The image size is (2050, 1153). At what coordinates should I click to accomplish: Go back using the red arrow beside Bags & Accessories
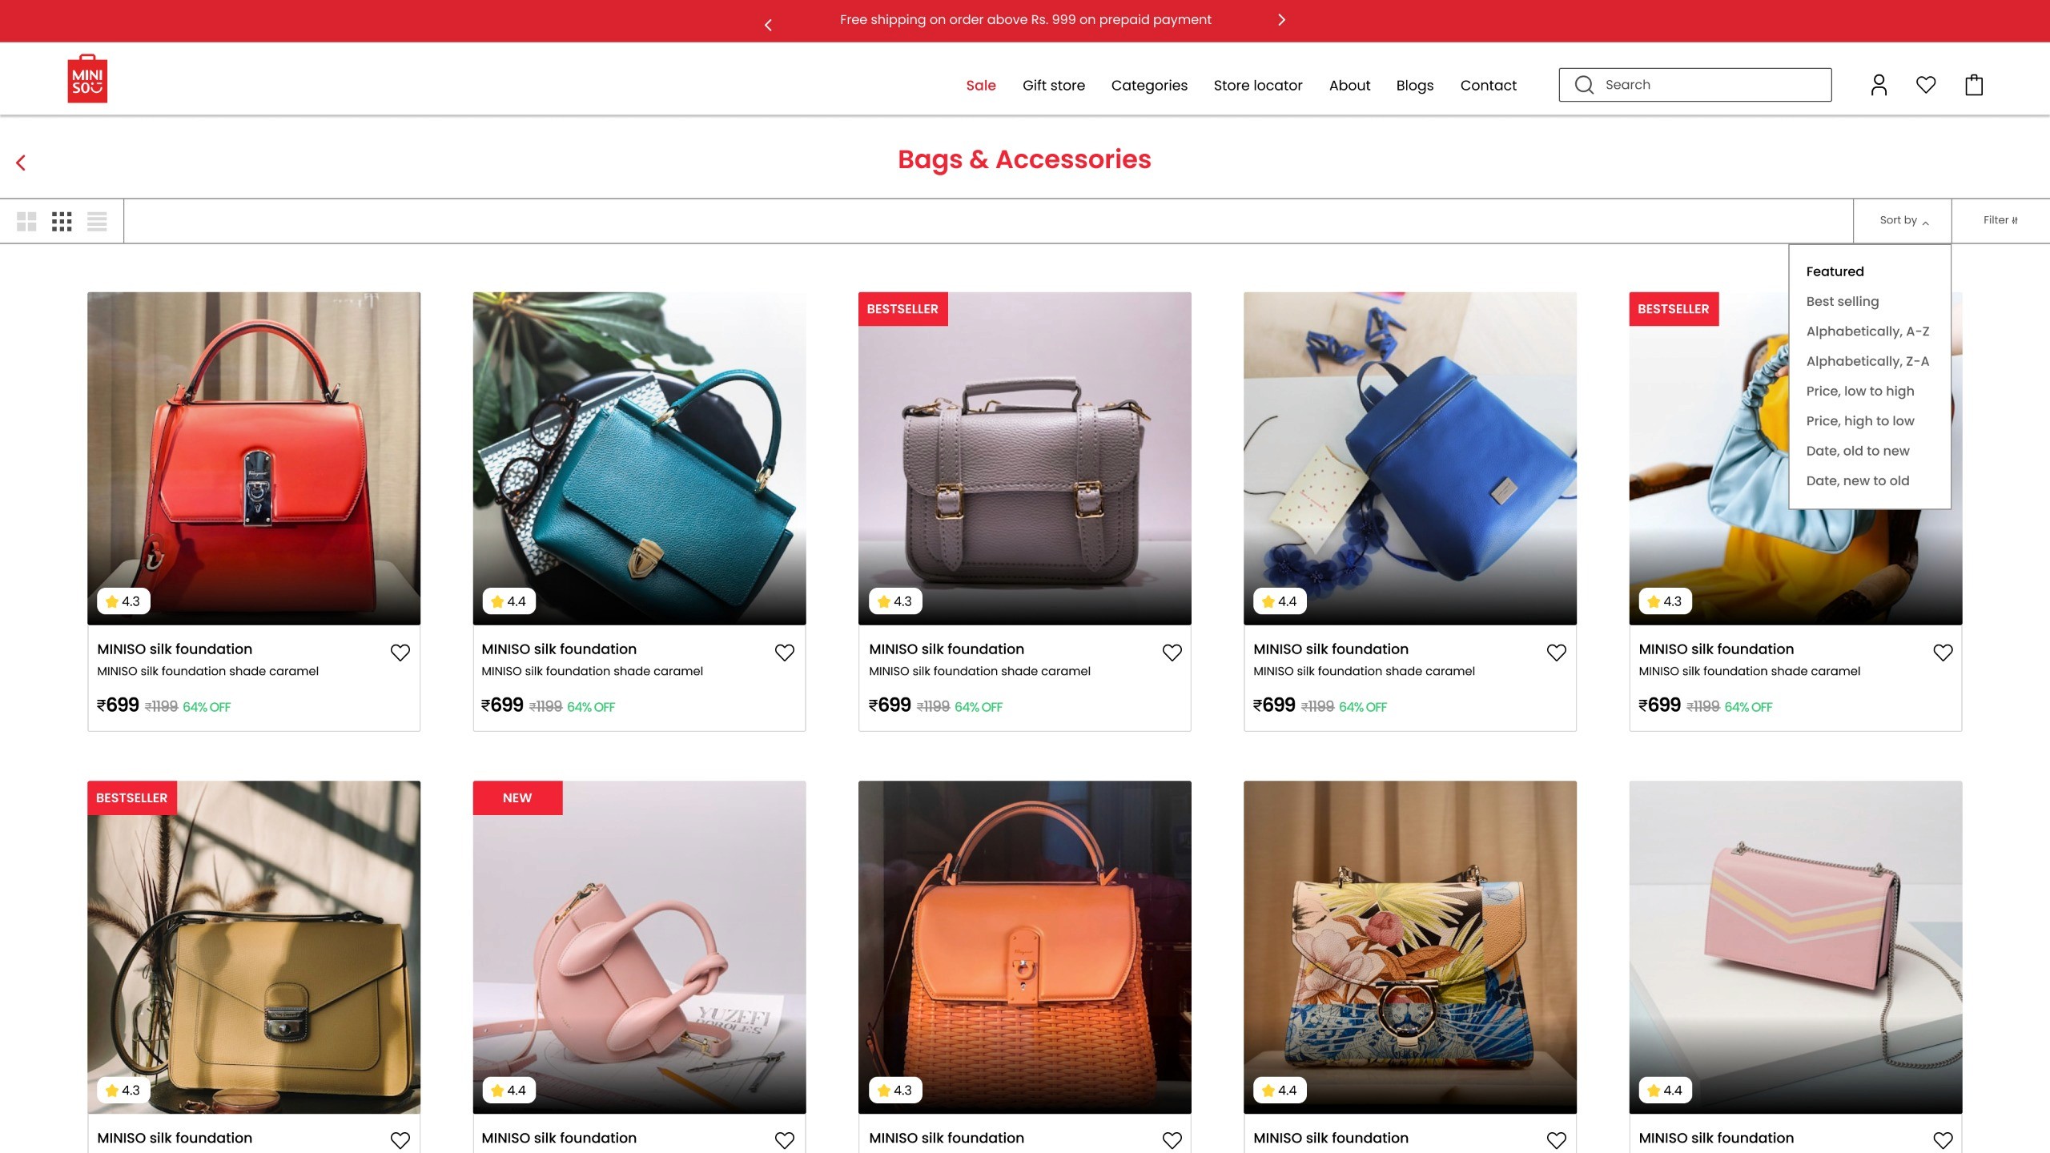click(21, 163)
